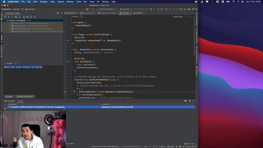Open the Git menu

coord(98,2)
